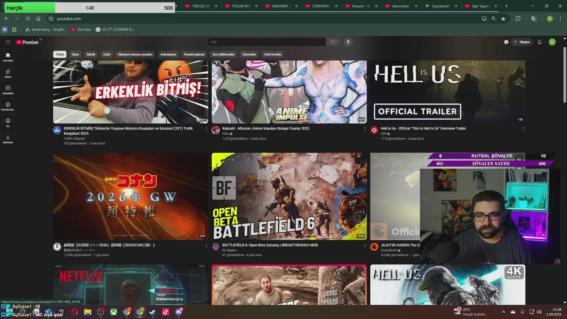Click the YouTube Premium logo
The image size is (567, 319).
(27, 42)
